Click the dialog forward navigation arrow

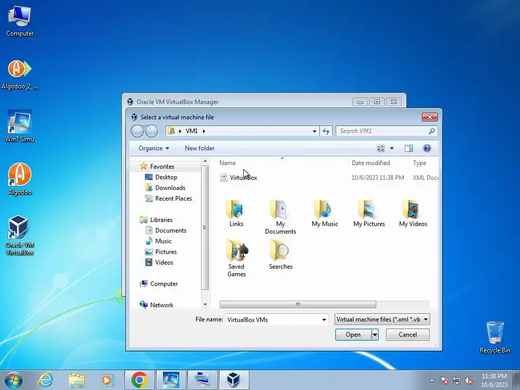[x=151, y=131]
